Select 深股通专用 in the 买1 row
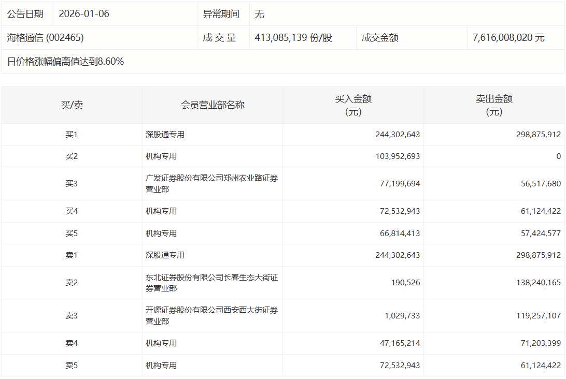This screenshot has height=379, width=566. tap(165, 135)
